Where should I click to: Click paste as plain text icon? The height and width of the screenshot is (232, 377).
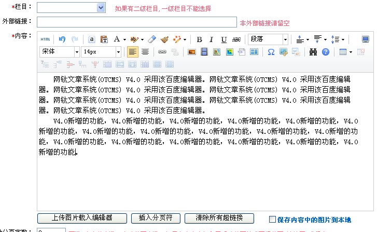(x=104, y=39)
